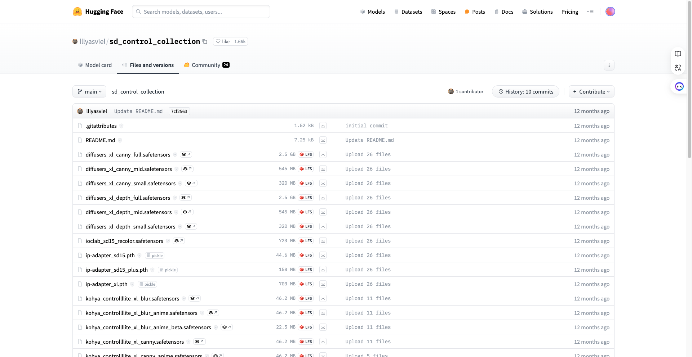Open safetensors viewer for kohya_controllllite_xl_blur_anime
This screenshot has height=357, width=692.
pos(213,313)
